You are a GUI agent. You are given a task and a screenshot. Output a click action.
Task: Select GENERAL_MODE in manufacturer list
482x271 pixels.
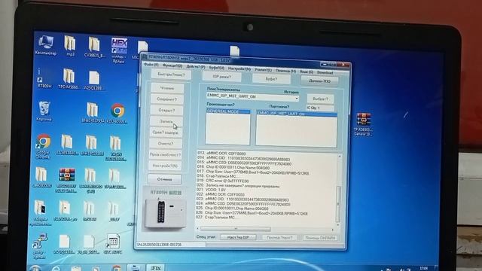point(227,111)
